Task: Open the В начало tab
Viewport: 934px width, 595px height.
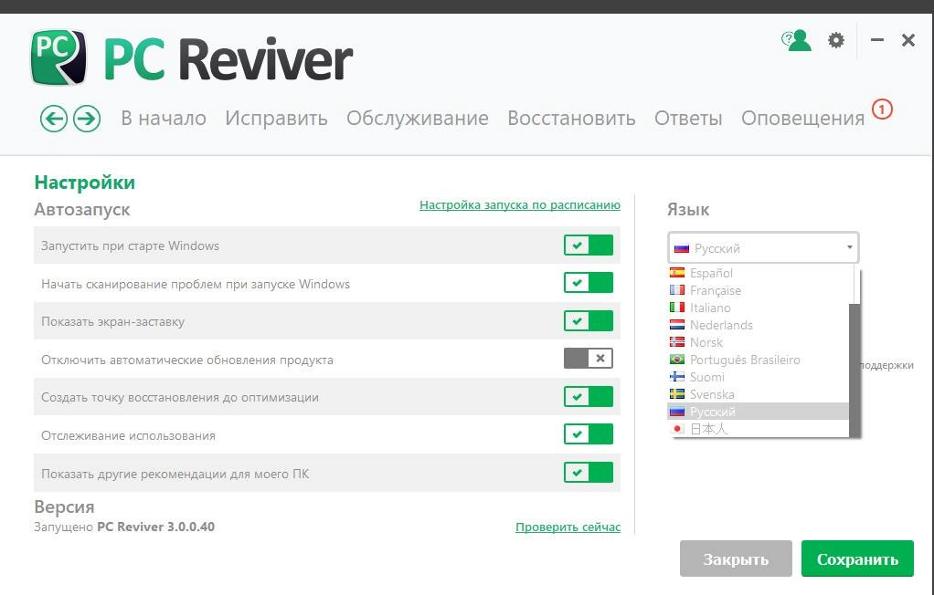Action: 164,118
